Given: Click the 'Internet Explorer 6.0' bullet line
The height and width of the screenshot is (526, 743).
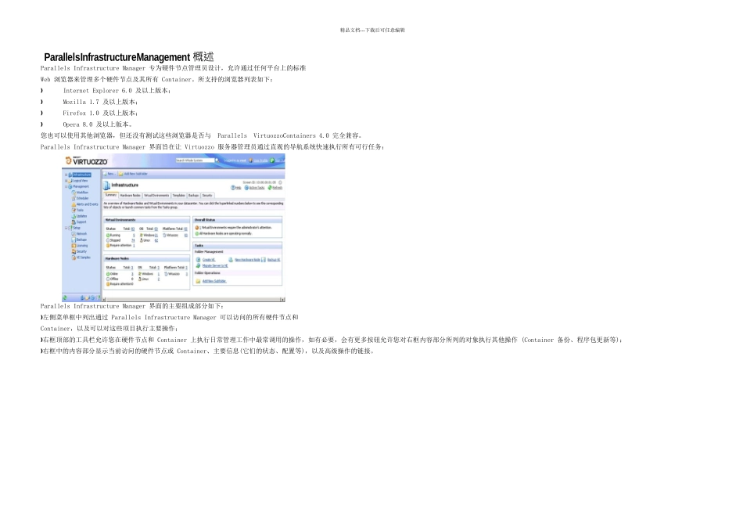Looking at the screenshot, I should pos(117,91).
